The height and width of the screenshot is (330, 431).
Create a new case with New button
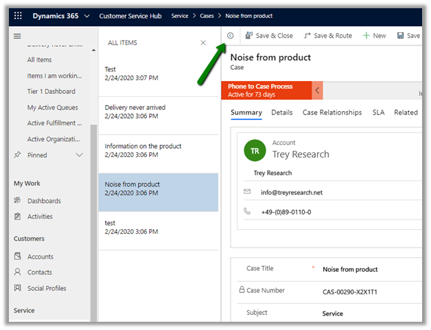(374, 36)
